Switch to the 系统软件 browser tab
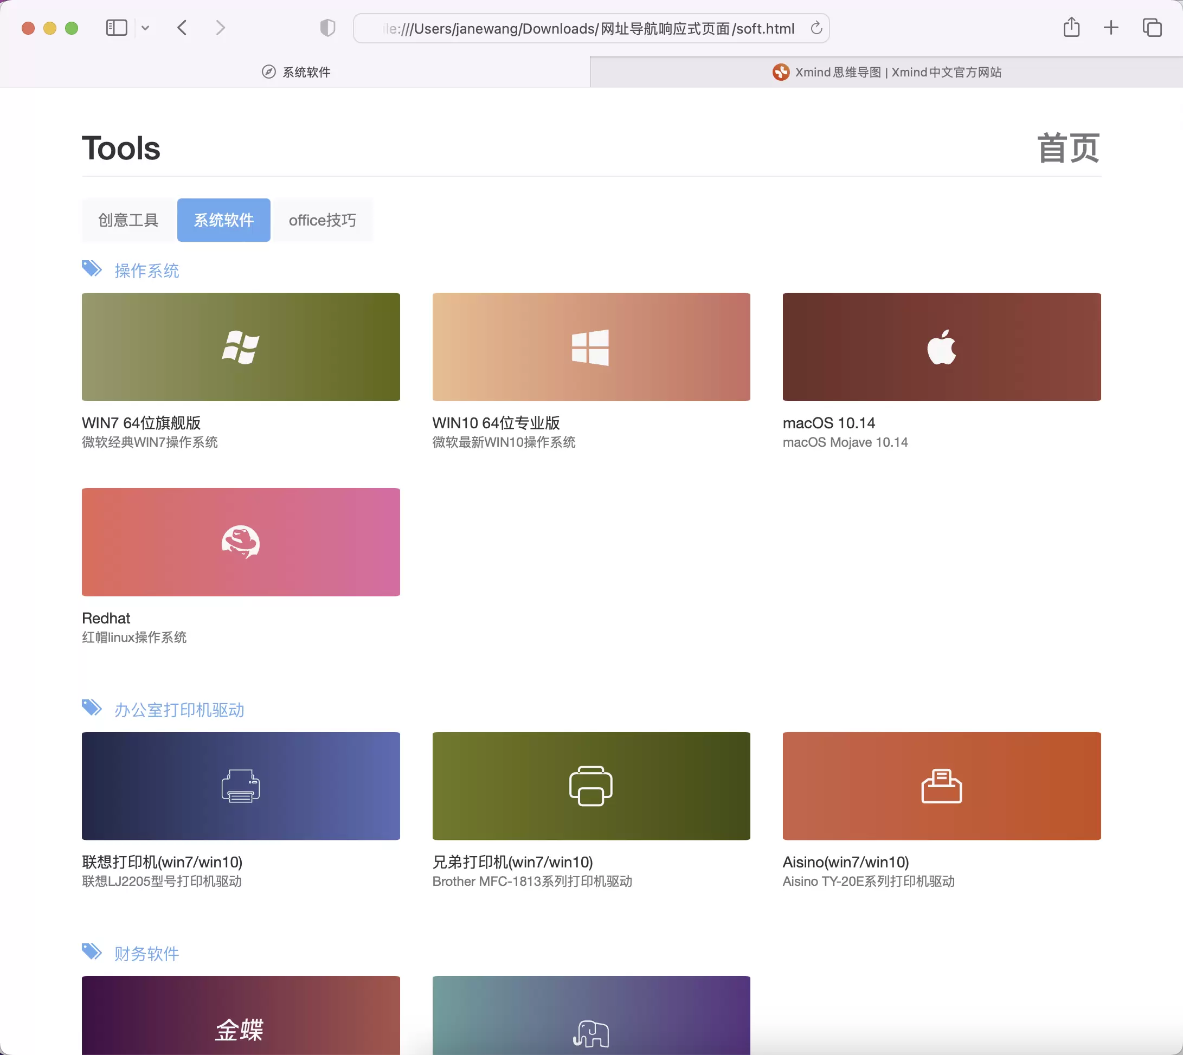The width and height of the screenshot is (1183, 1055). pyautogui.click(x=295, y=72)
